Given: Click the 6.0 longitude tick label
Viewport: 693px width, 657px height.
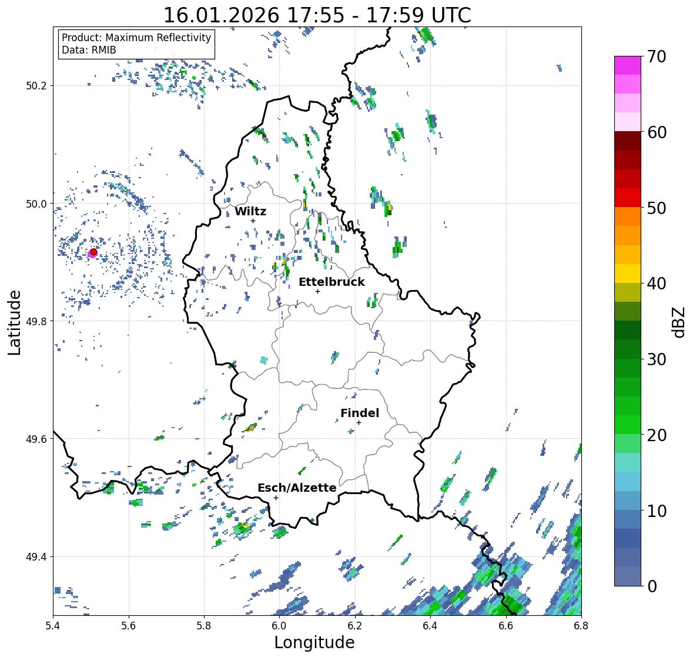Looking at the screenshot, I should 279,625.
